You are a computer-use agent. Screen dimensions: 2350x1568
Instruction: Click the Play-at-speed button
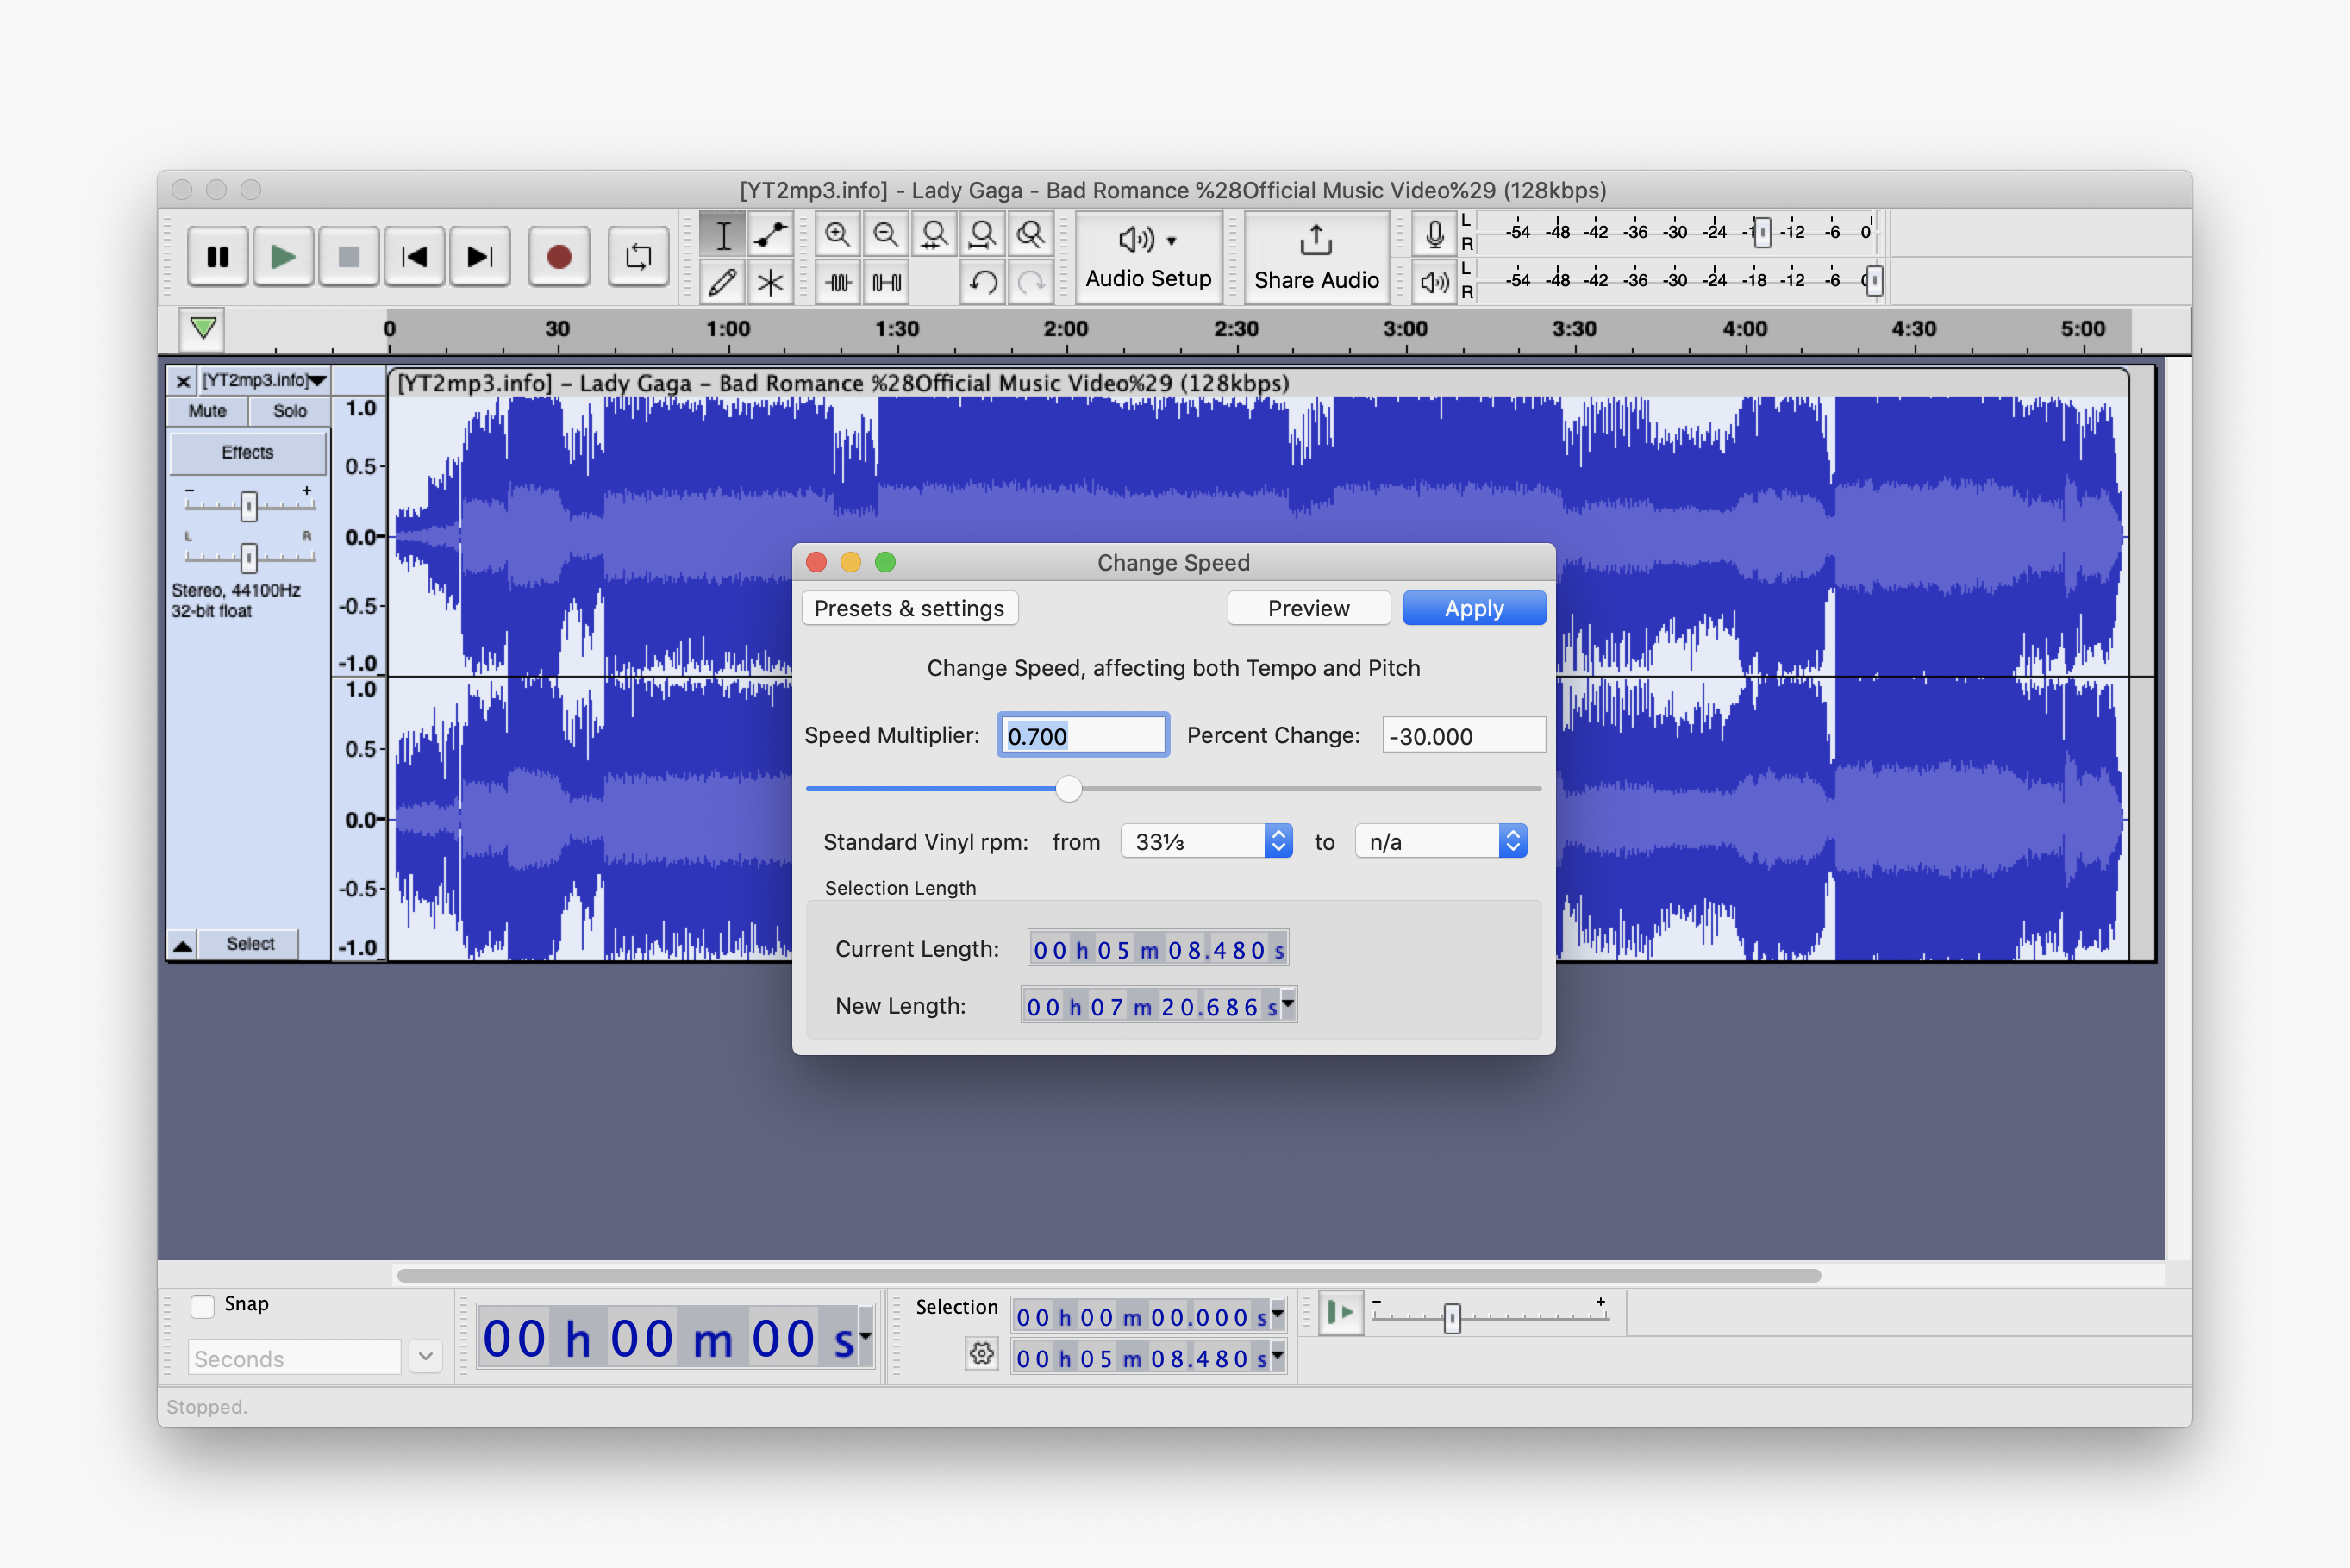(x=1340, y=1313)
